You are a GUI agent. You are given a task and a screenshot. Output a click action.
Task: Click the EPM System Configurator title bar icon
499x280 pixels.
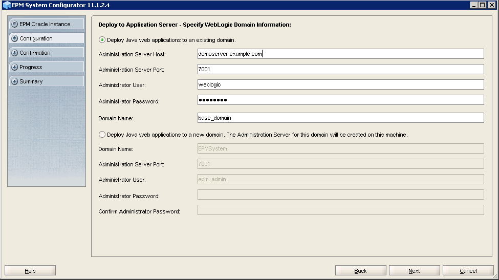point(6,5)
